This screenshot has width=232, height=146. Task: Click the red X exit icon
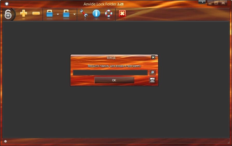pyautogui.click(x=122, y=13)
